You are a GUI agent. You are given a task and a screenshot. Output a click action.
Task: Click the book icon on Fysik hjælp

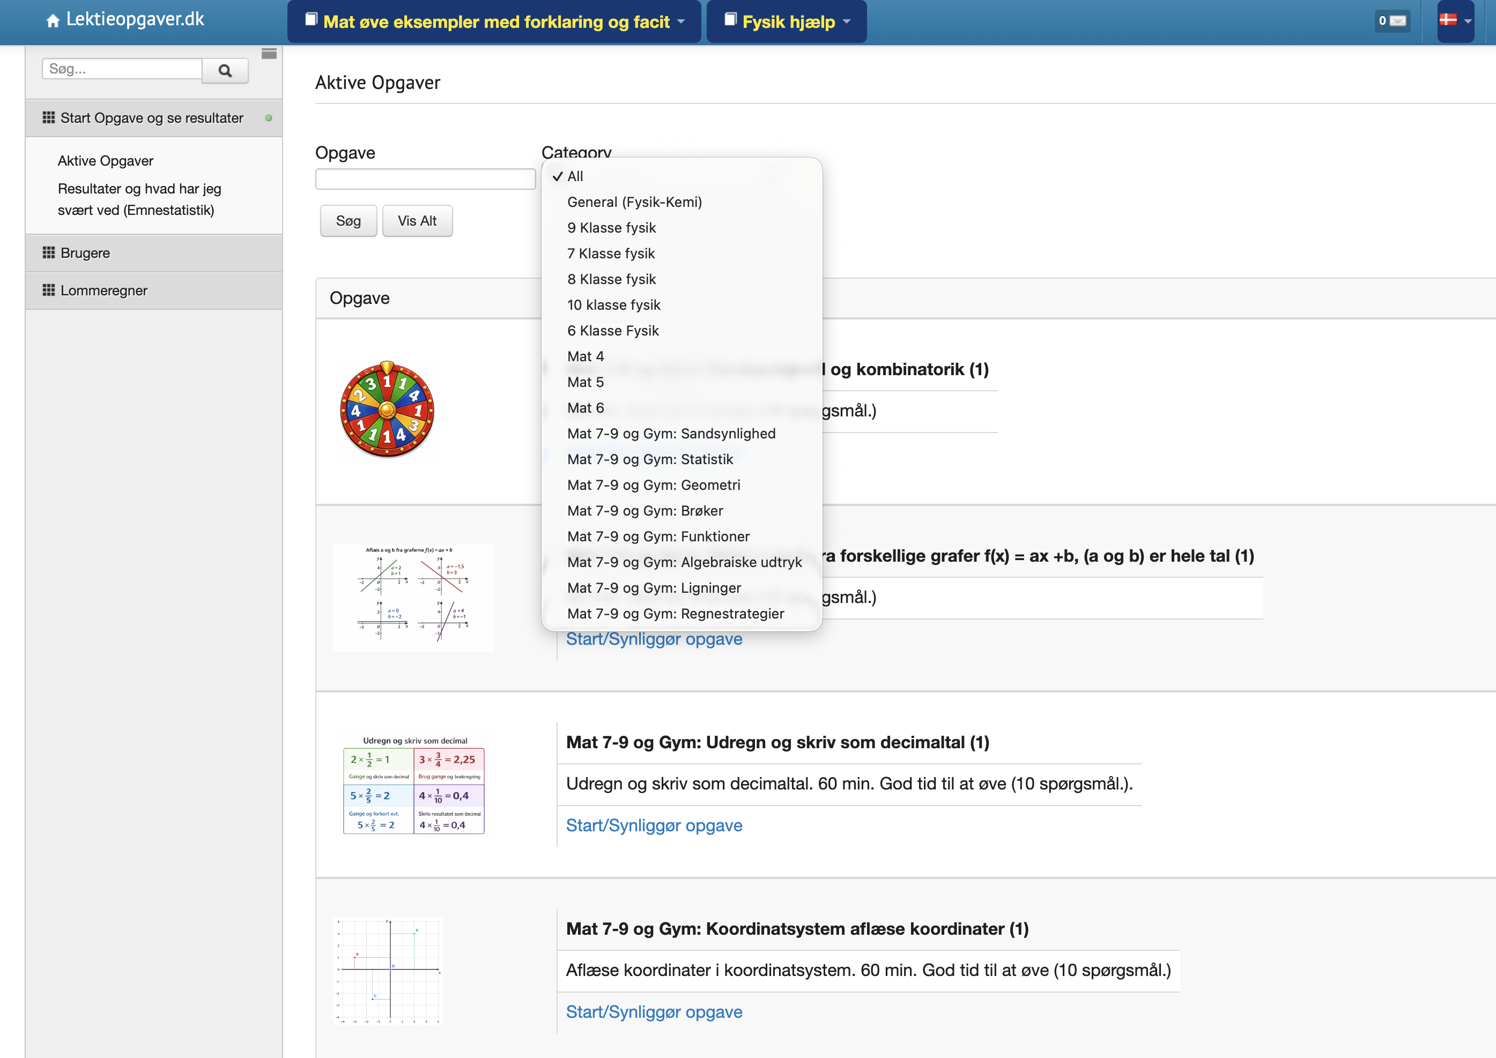[730, 20]
